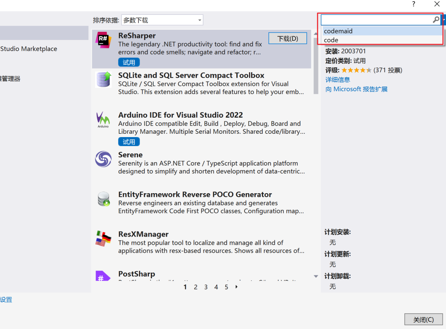Image resolution: width=446 pixels, height=329 pixels.
Task: Open the help question mark
Action: pyautogui.click(x=413, y=4)
